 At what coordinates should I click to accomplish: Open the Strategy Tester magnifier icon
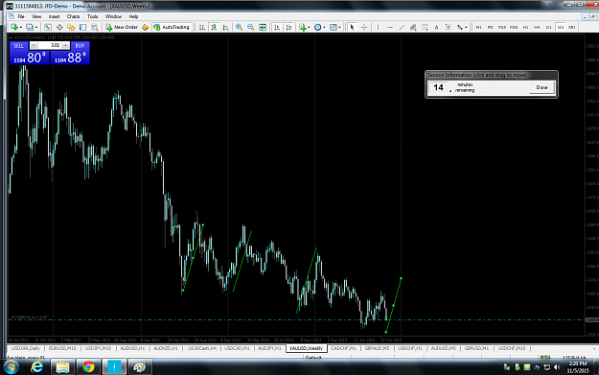click(x=95, y=27)
